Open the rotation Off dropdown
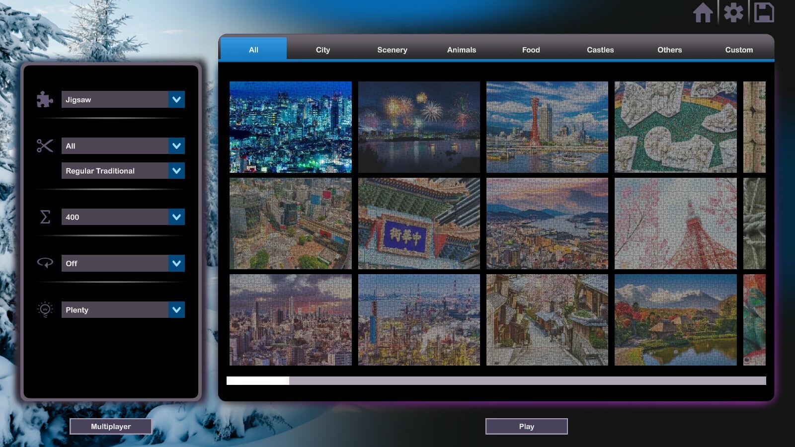795x447 pixels. click(x=123, y=263)
